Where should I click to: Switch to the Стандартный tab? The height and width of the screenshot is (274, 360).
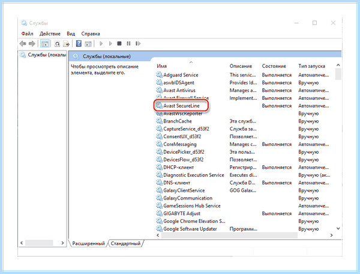click(125, 243)
